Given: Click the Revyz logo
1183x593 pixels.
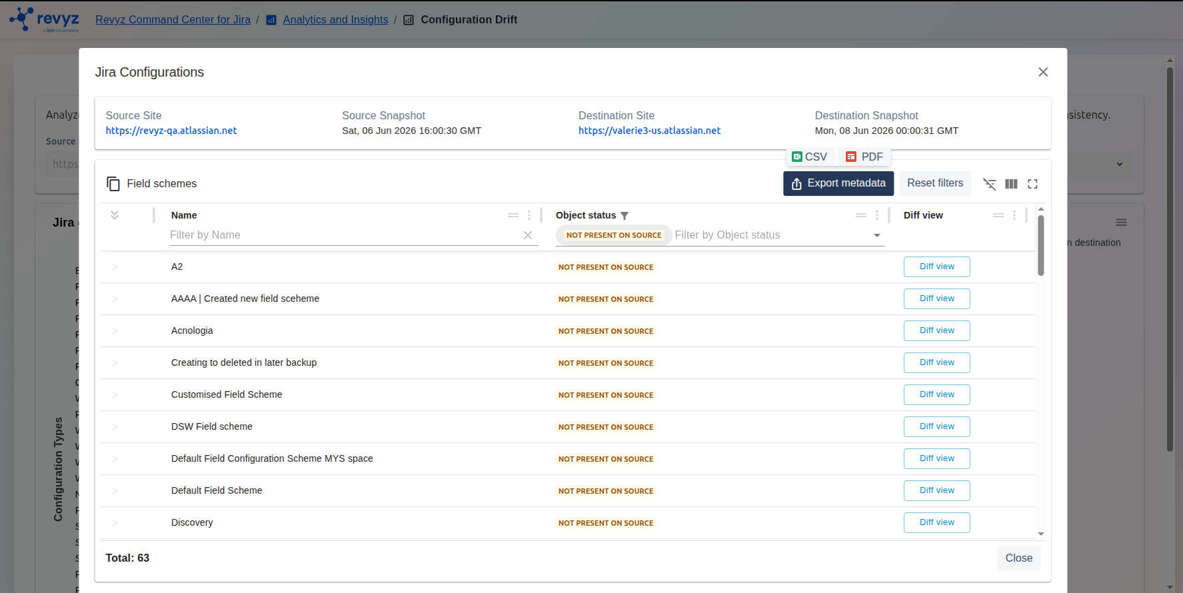Looking at the screenshot, I should click(x=44, y=19).
